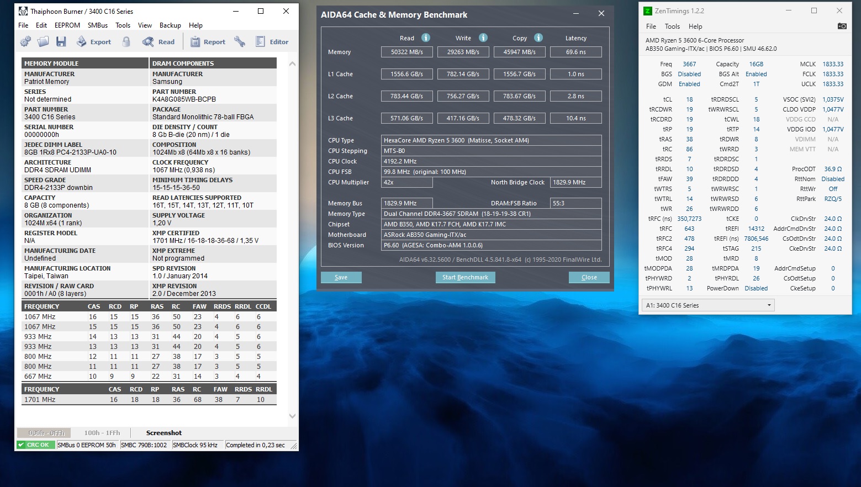Click the AMD Ryzen 5 3600 6-Core Processor text
The width and height of the screenshot is (861, 487).
[695, 40]
